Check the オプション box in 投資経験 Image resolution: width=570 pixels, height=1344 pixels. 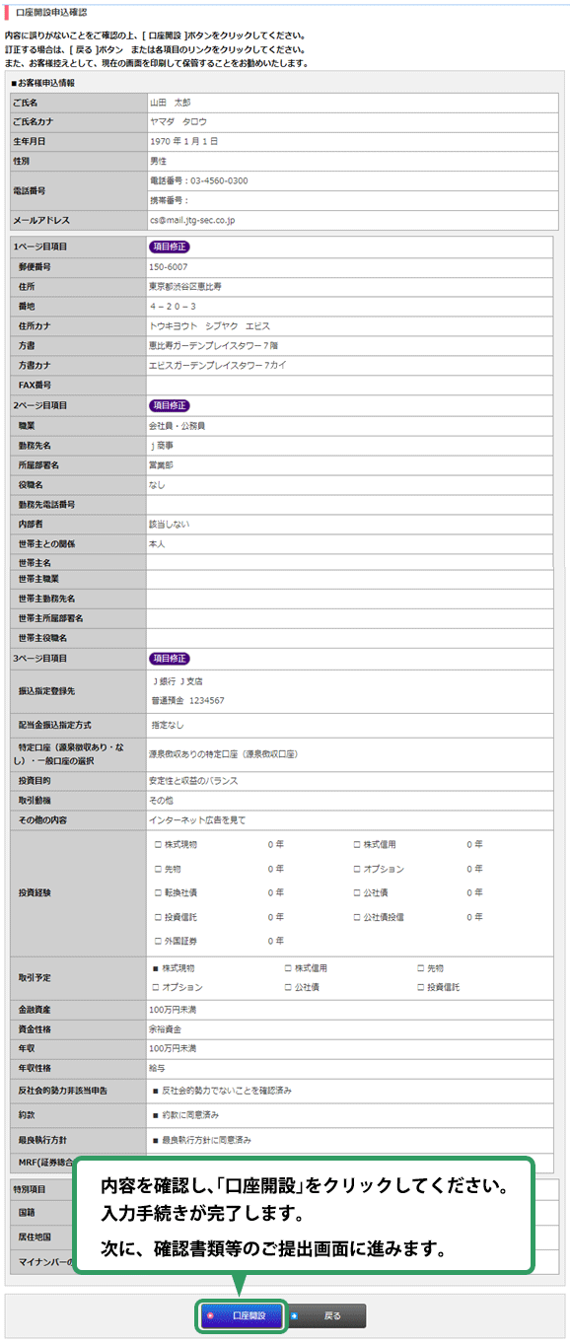[x=357, y=869]
